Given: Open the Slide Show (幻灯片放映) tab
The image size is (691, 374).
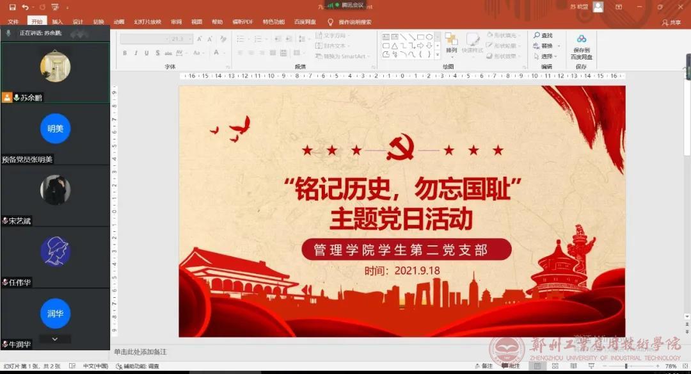Looking at the screenshot, I should [148, 22].
